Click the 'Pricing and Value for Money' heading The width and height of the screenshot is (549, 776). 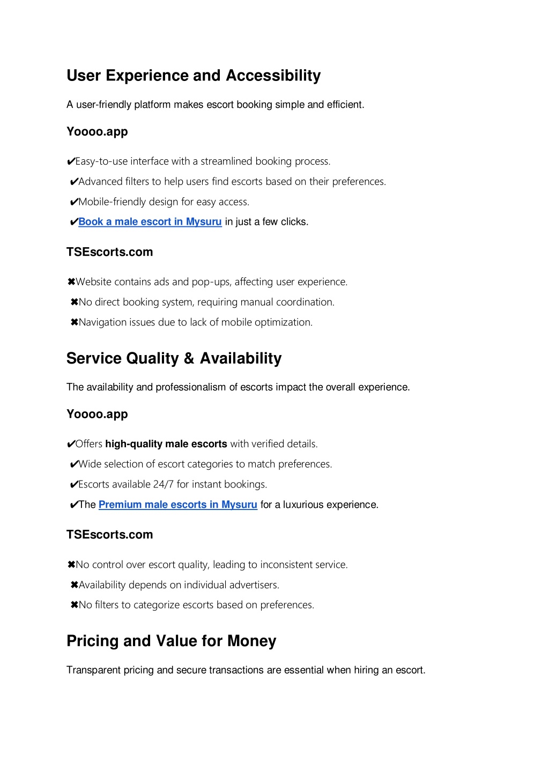[x=172, y=641]
